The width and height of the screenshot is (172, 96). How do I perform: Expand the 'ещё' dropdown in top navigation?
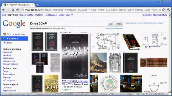pos(69,15)
